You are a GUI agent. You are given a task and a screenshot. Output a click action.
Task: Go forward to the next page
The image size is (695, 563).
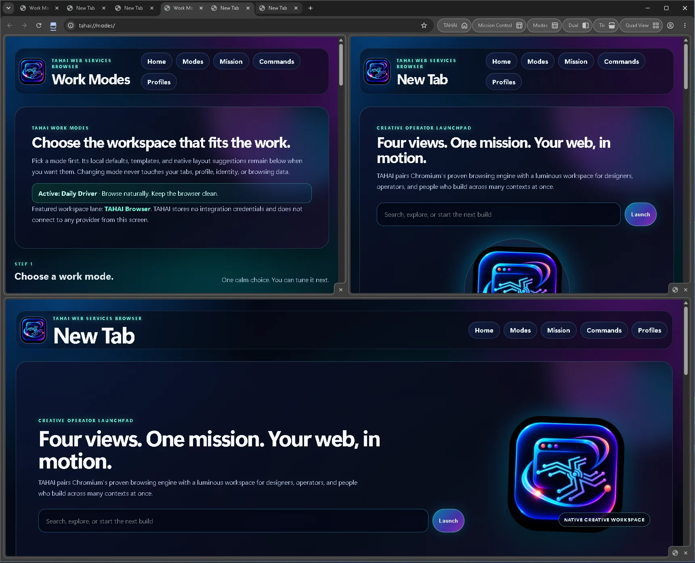pos(24,25)
